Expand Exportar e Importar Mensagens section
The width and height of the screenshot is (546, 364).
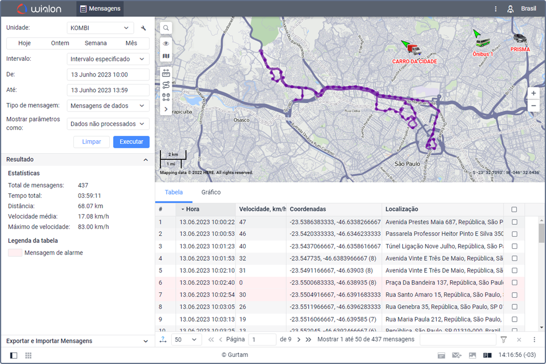coord(77,341)
